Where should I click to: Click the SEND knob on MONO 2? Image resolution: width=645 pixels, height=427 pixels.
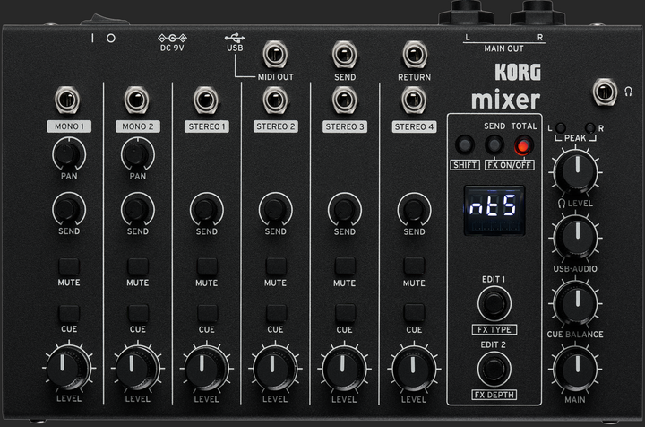(x=137, y=209)
